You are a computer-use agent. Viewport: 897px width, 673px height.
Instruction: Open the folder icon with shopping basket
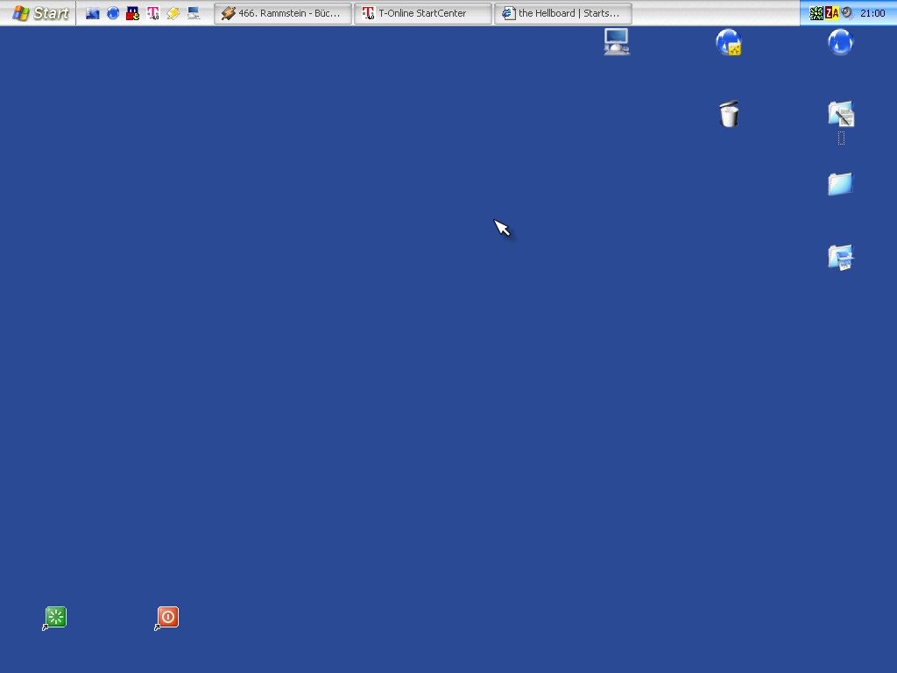click(x=841, y=258)
